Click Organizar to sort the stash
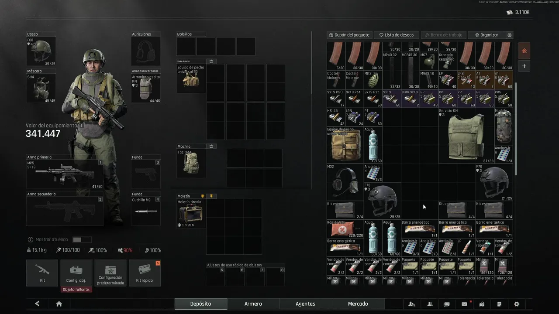 487,35
